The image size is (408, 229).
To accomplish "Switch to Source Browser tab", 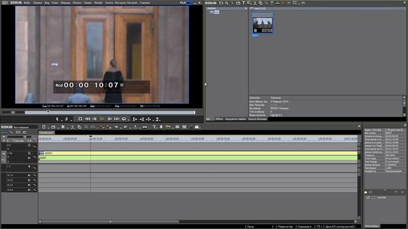I will pyautogui.click(x=258, y=119).
